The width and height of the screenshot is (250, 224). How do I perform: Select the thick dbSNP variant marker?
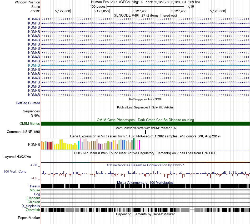point(146,132)
